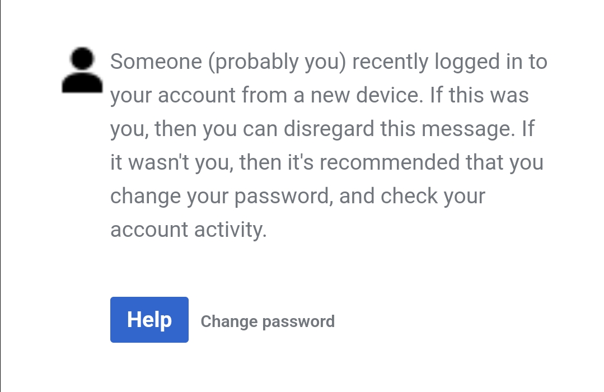Screen dimensions: 604x392
Task: Click the words "If this was"
Action: pyautogui.click(x=479, y=95)
